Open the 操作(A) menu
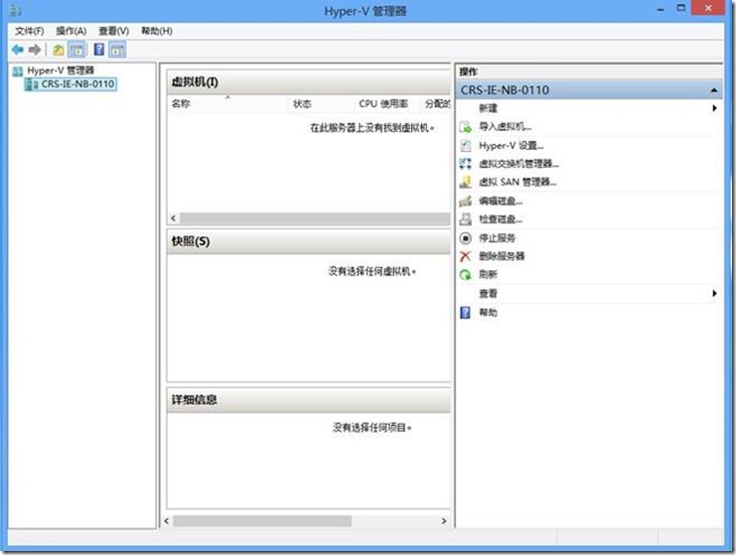This screenshot has height=555, width=736. click(x=72, y=31)
